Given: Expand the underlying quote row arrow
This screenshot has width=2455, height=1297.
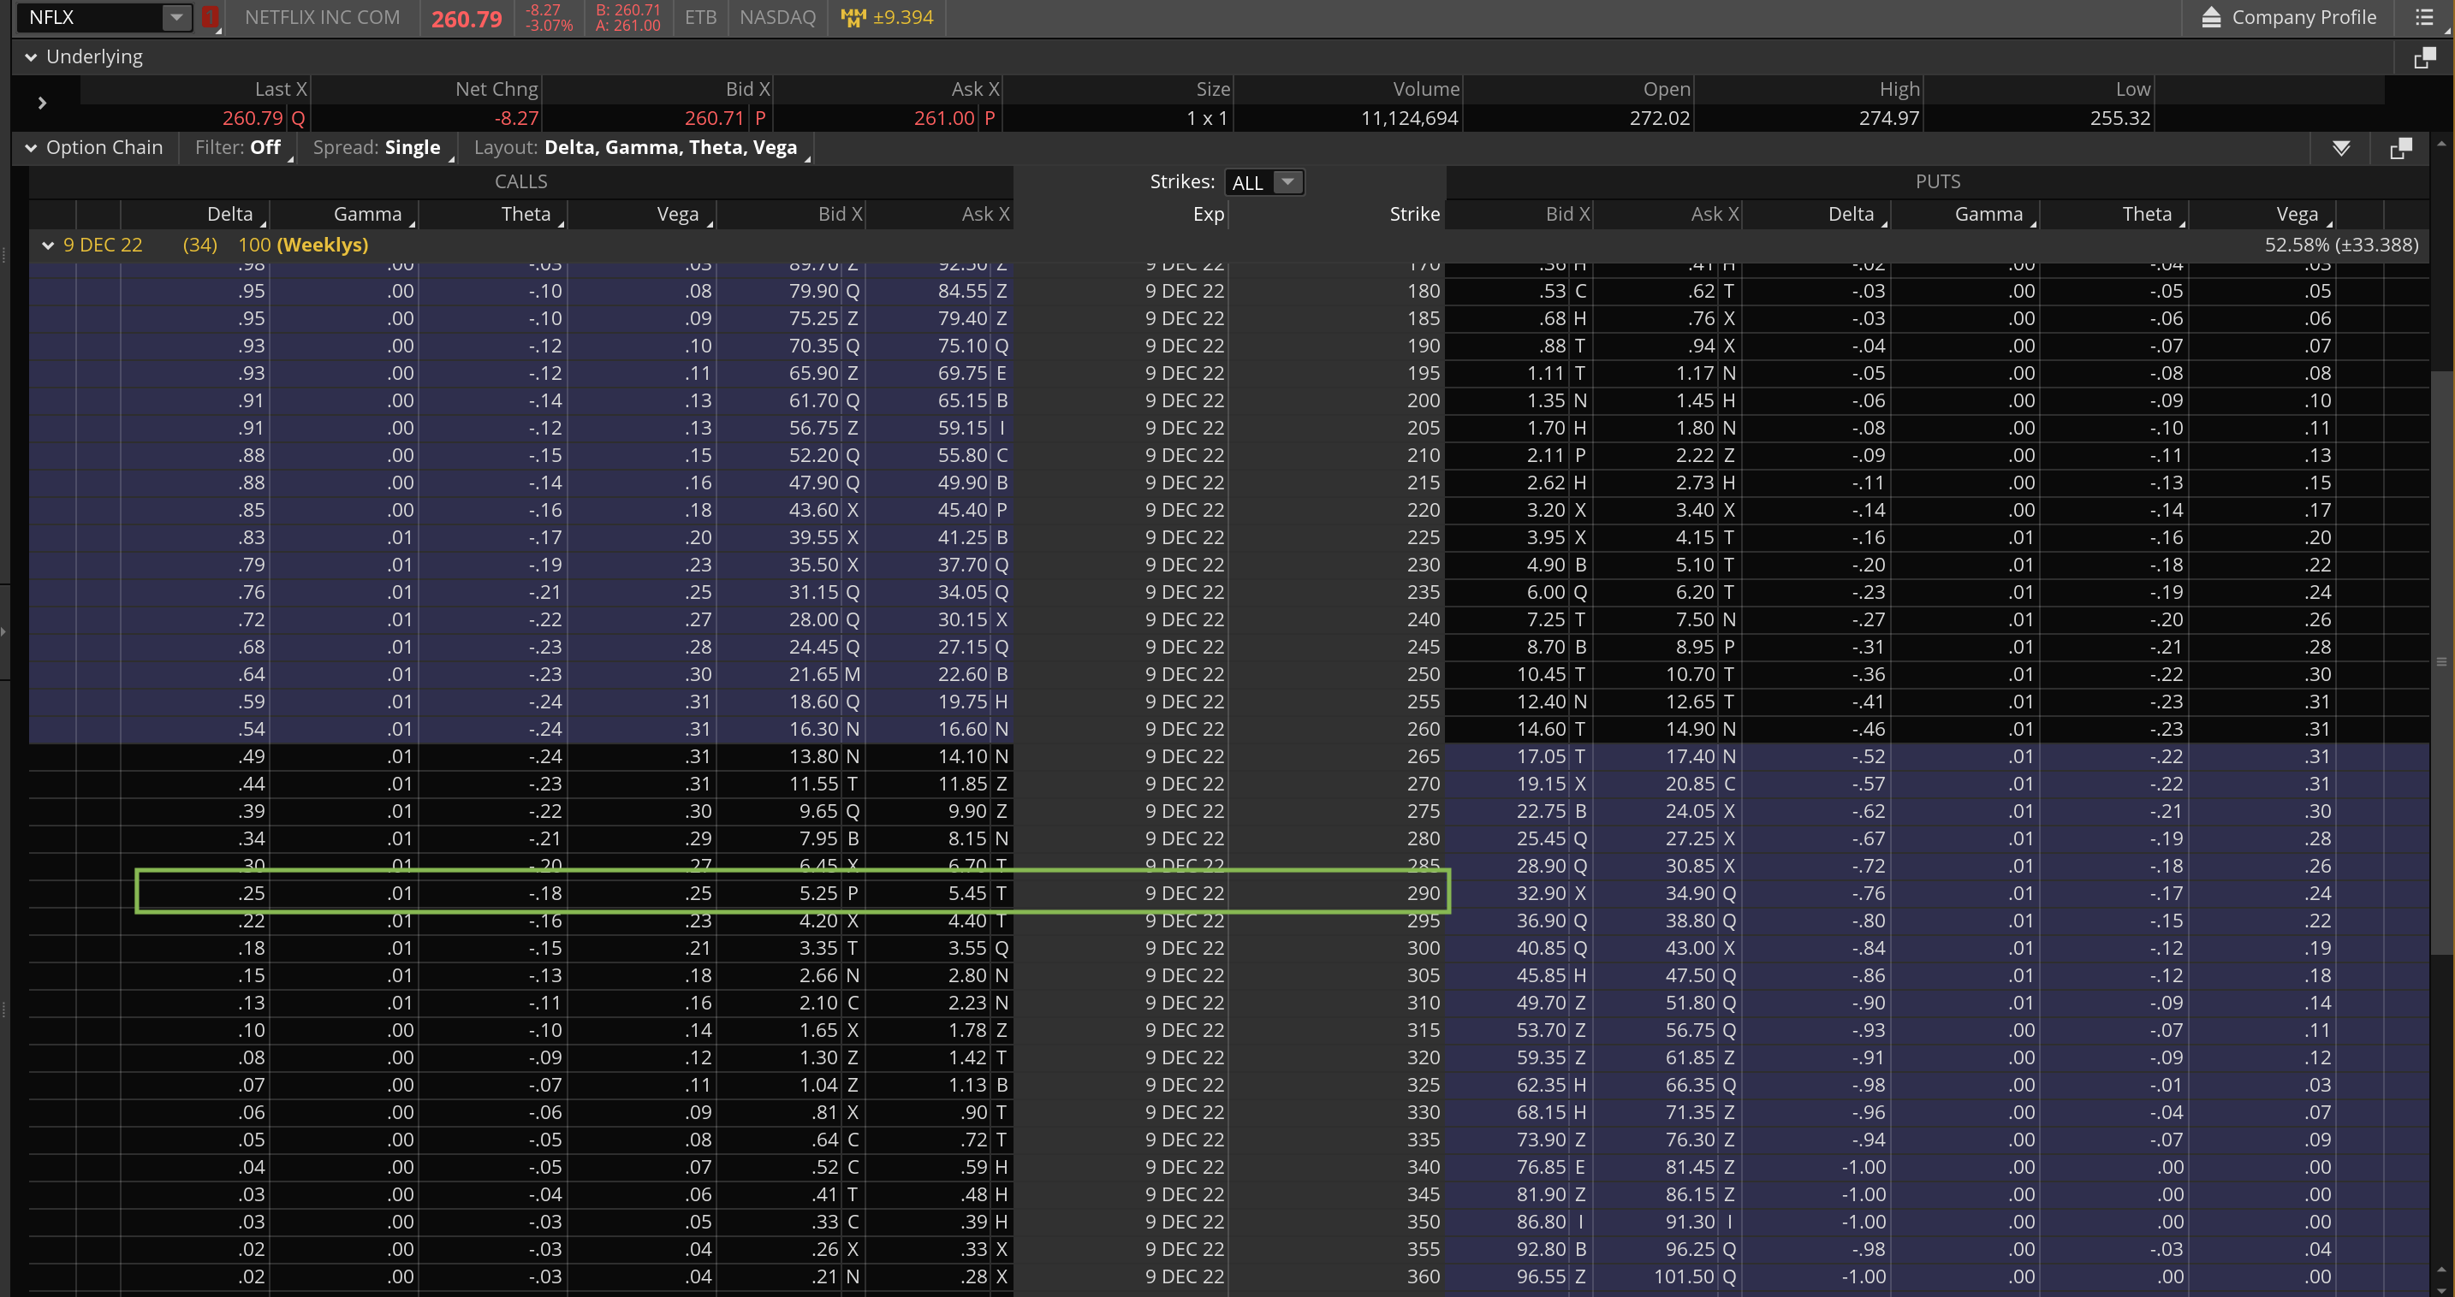Looking at the screenshot, I should click(42, 103).
